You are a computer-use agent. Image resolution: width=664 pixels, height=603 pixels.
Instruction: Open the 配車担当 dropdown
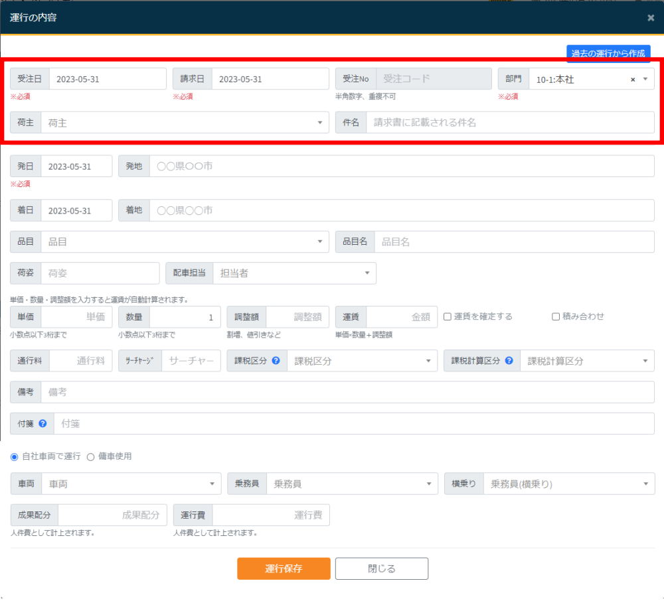pos(293,273)
